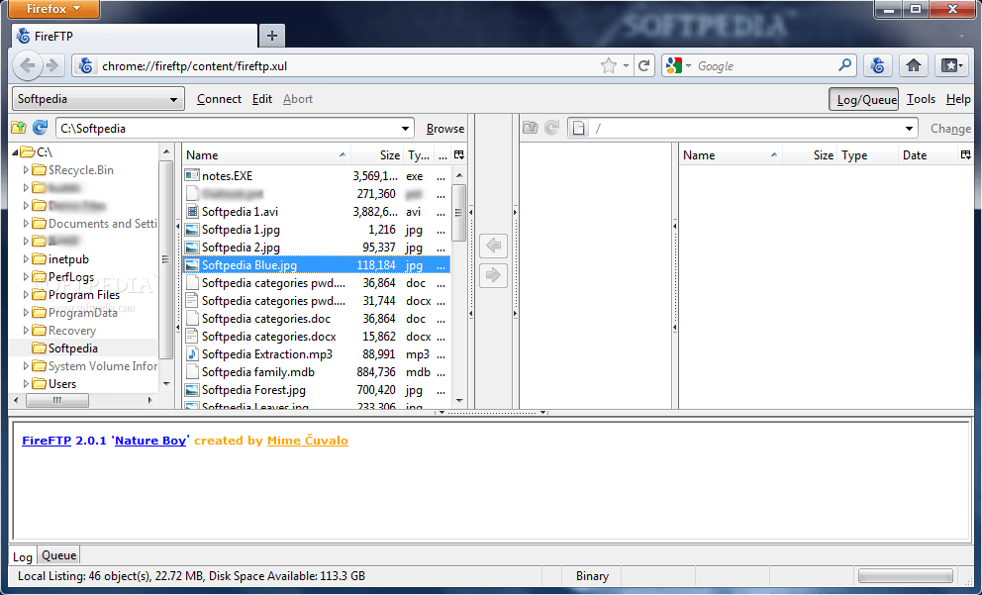
Task: Open the Firefox application menu
Action: [54, 9]
